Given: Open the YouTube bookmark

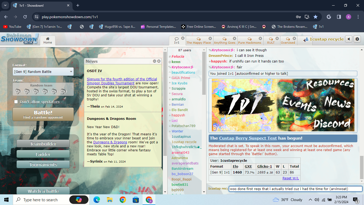Looking at the screenshot, I should [12, 26].
